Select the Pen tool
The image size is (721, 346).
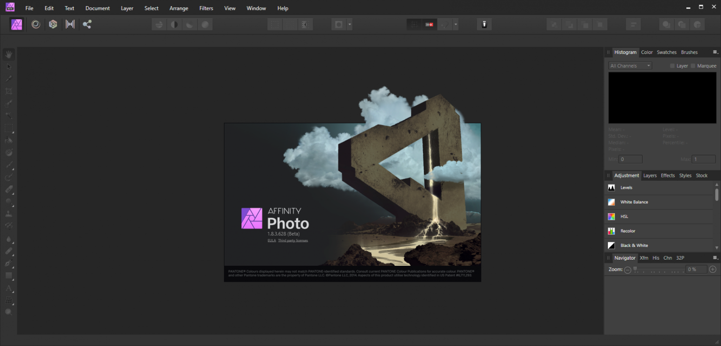9,263
